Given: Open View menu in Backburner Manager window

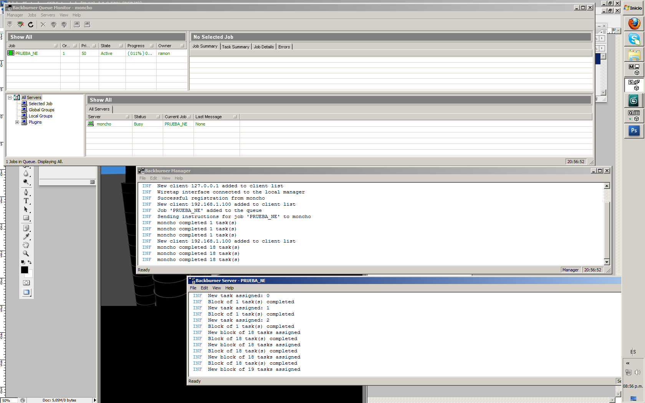Looking at the screenshot, I should (166, 178).
